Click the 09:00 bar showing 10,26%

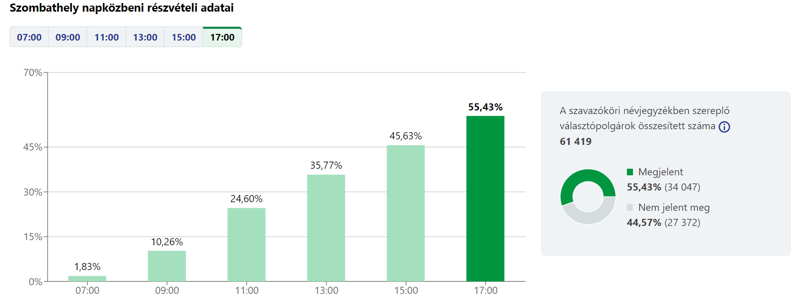(x=167, y=266)
